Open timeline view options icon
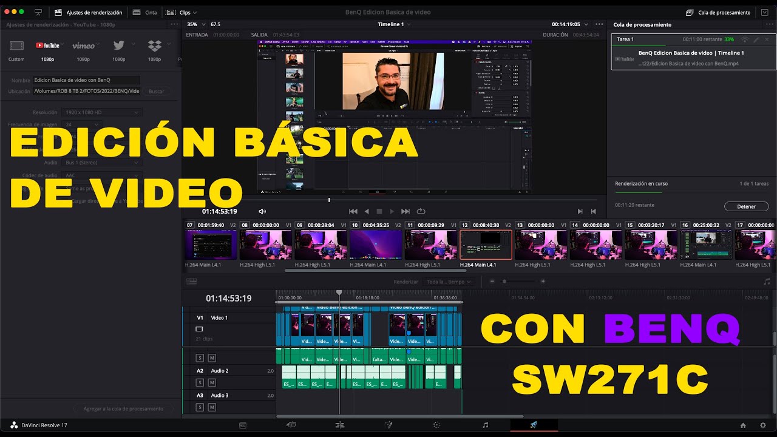The width and height of the screenshot is (777, 437). (192, 281)
